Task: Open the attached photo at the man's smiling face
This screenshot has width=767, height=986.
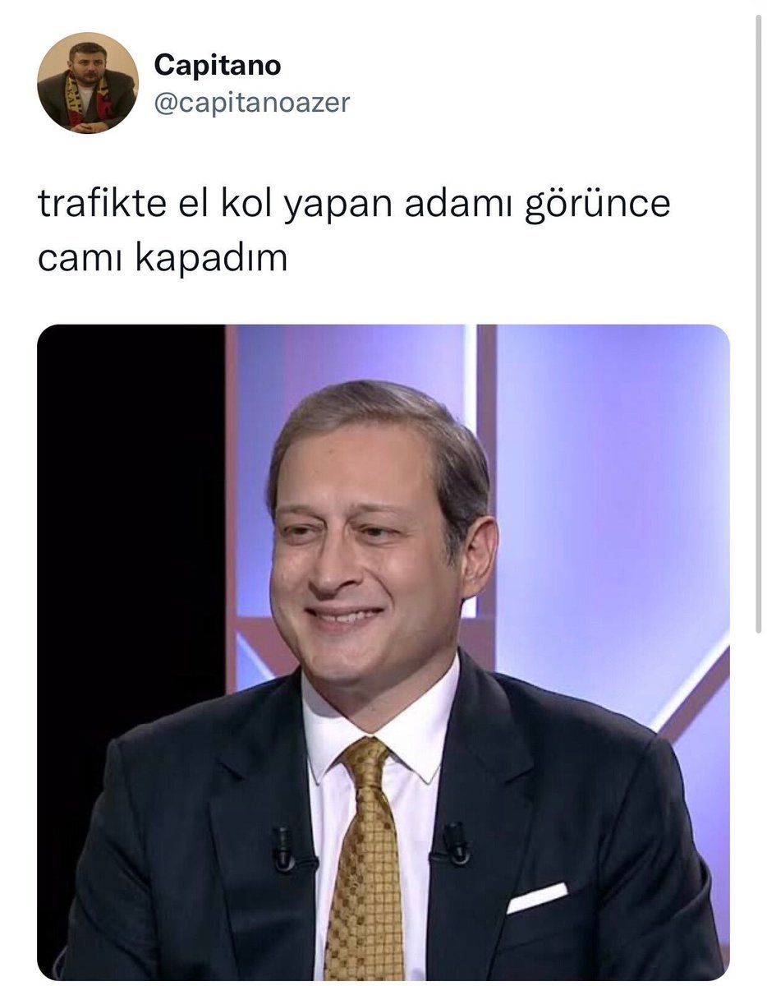Action: click(374, 559)
